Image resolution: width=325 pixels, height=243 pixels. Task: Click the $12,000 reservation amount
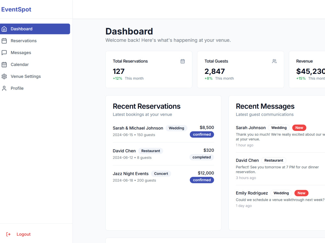(x=206, y=173)
